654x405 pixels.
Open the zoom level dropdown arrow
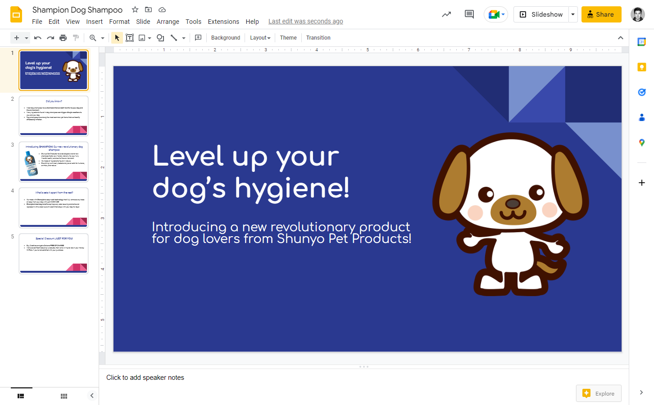[x=103, y=38]
